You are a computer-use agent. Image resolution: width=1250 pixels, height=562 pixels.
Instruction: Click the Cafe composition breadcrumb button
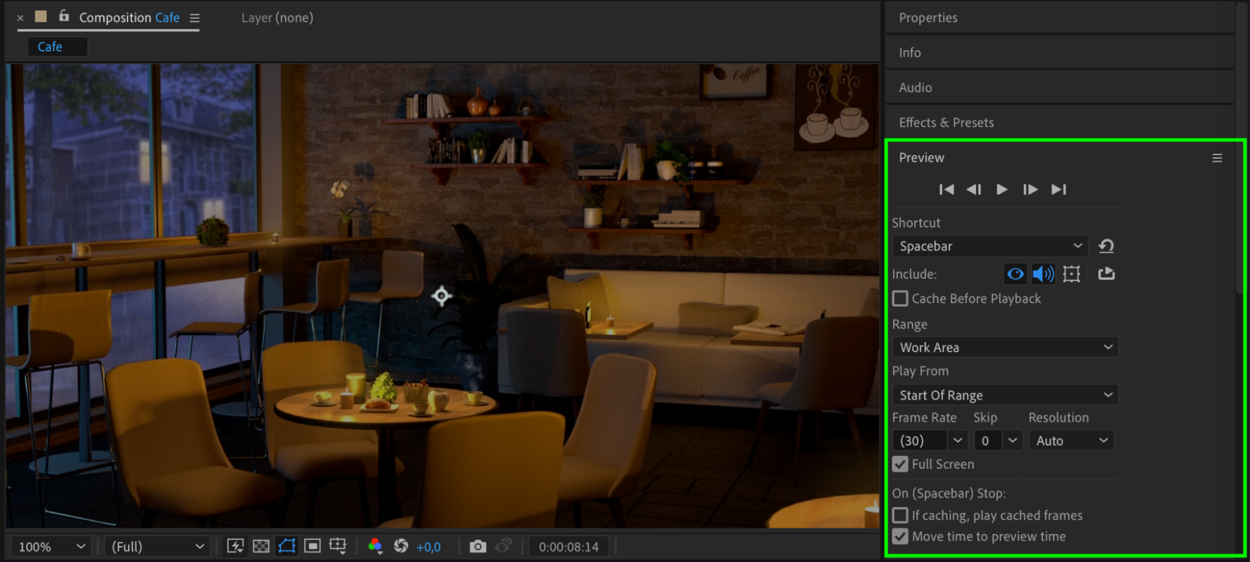(50, 47)
